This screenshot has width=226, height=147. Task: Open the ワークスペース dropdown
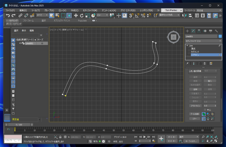click(209, 10)
